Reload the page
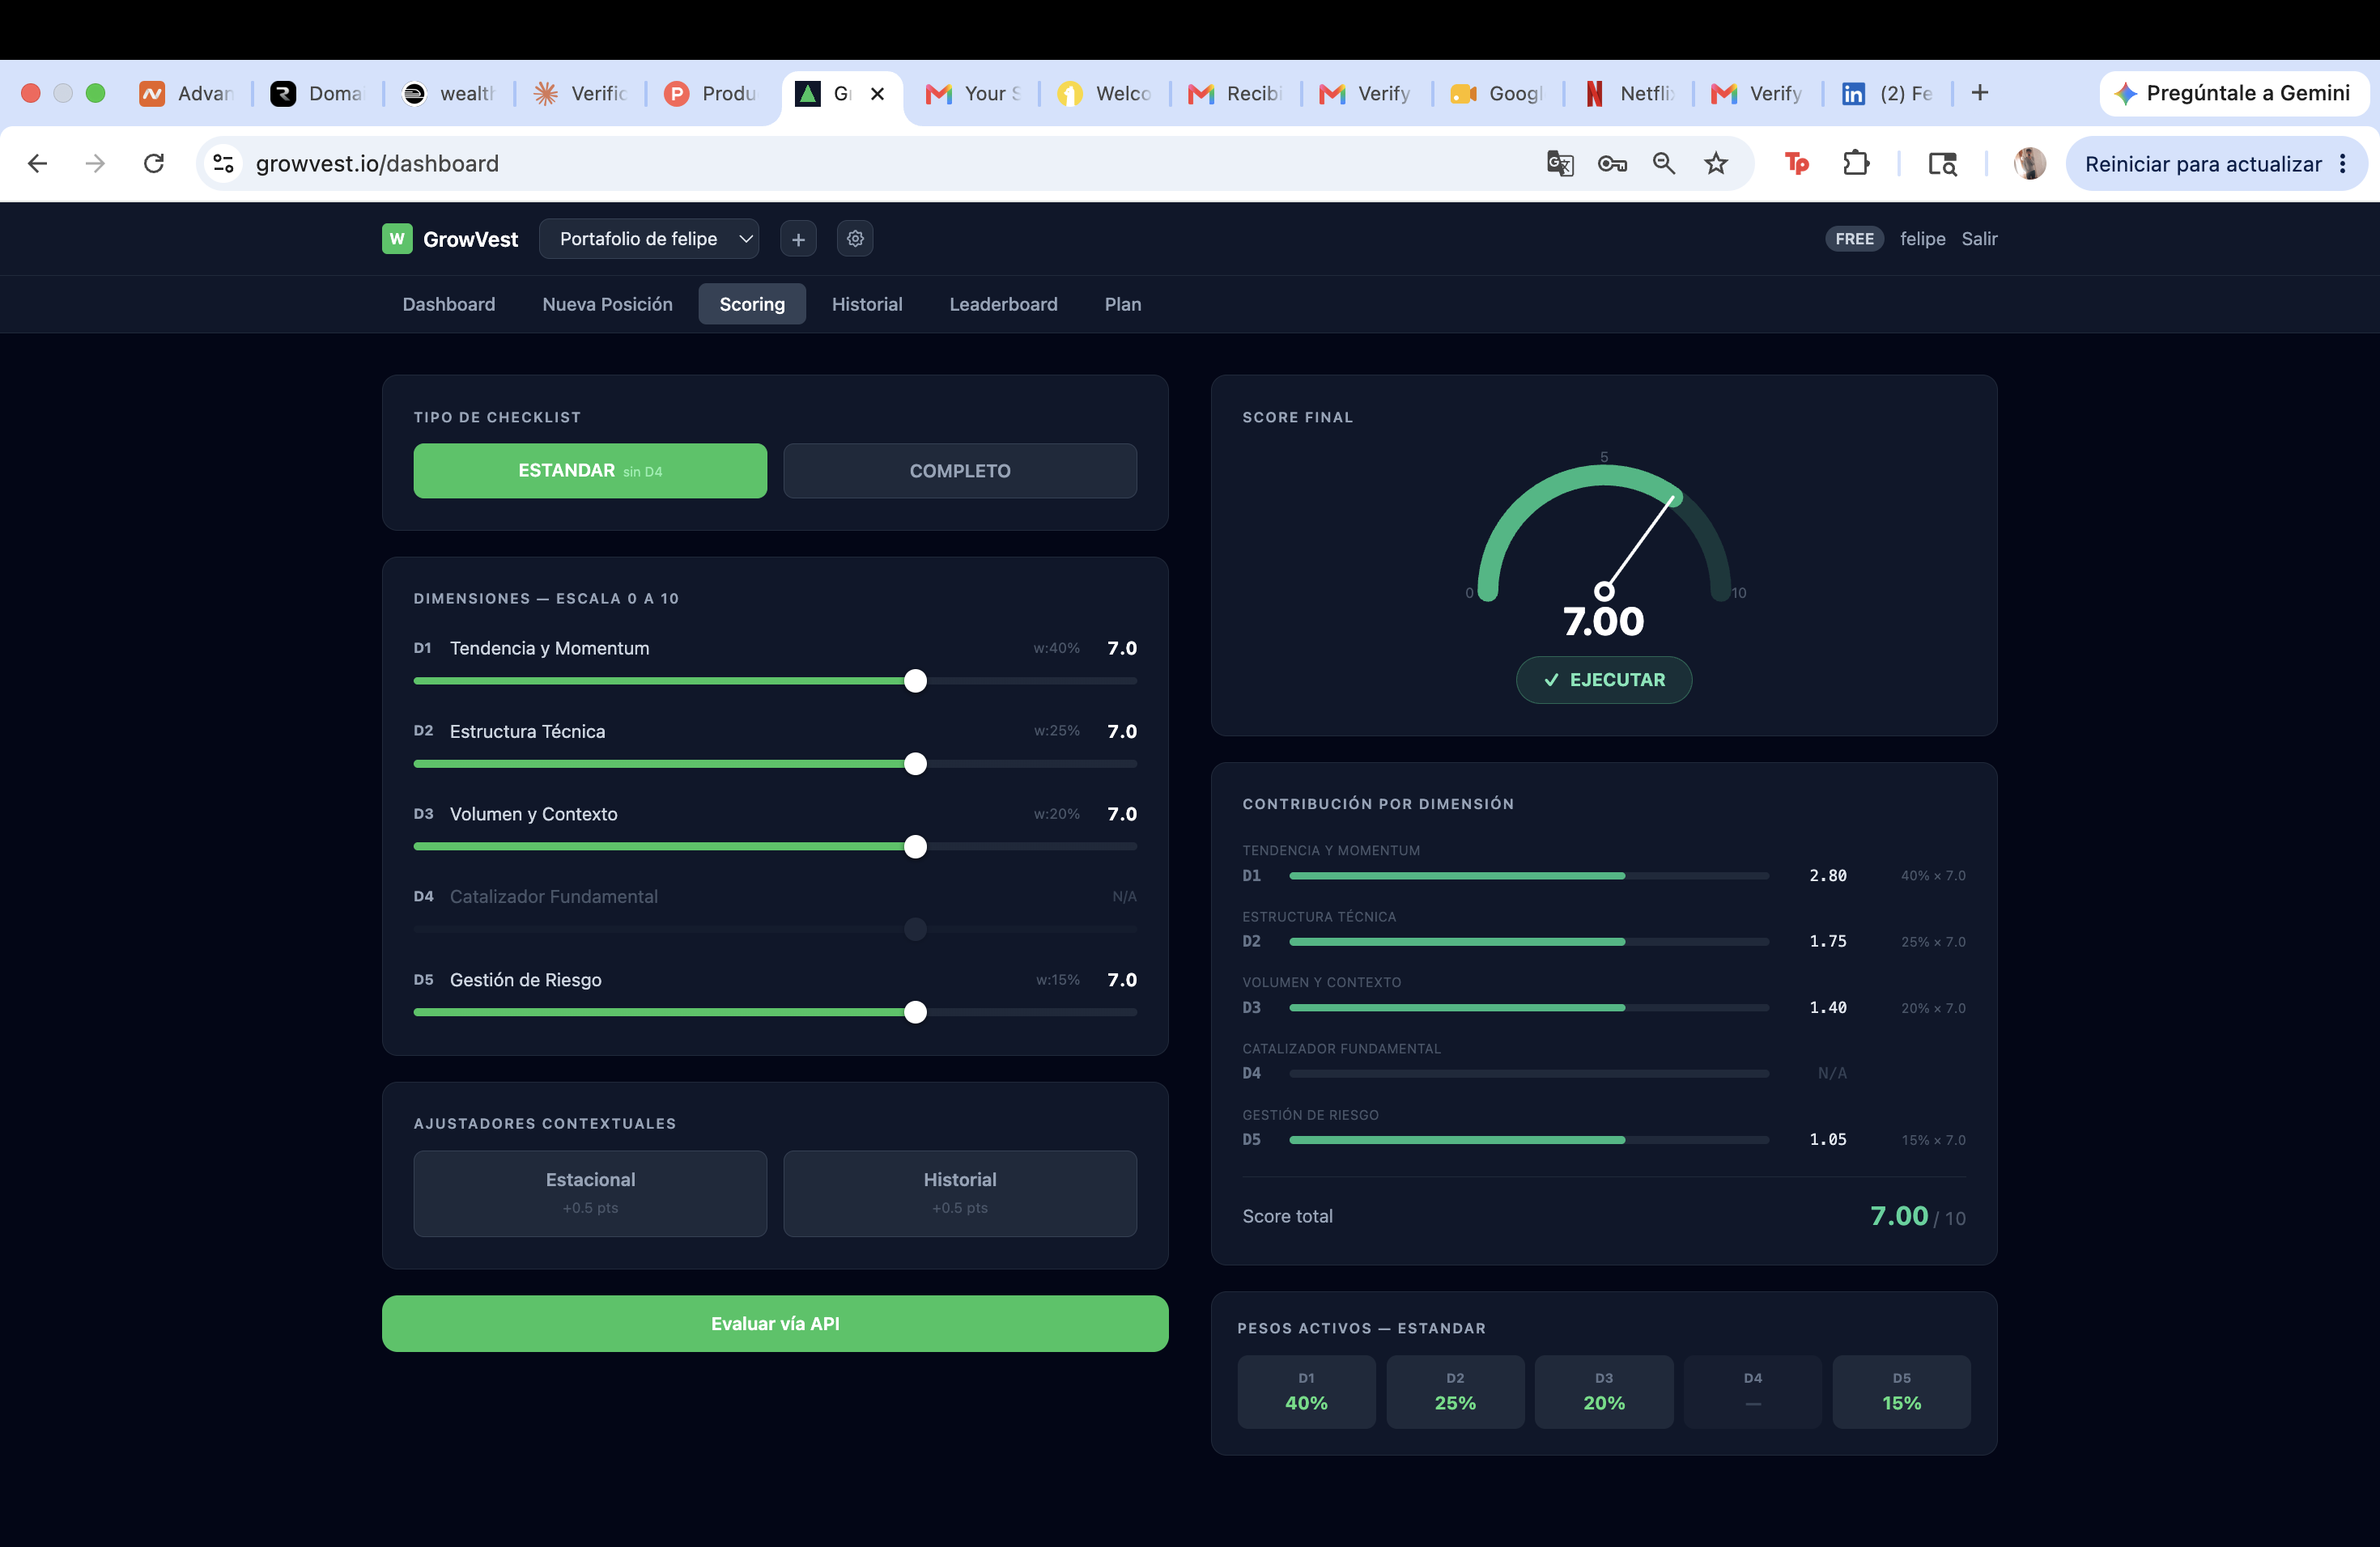This screenshot has width=2380, height=1547. pyautogui.click(x=154, y=163)
